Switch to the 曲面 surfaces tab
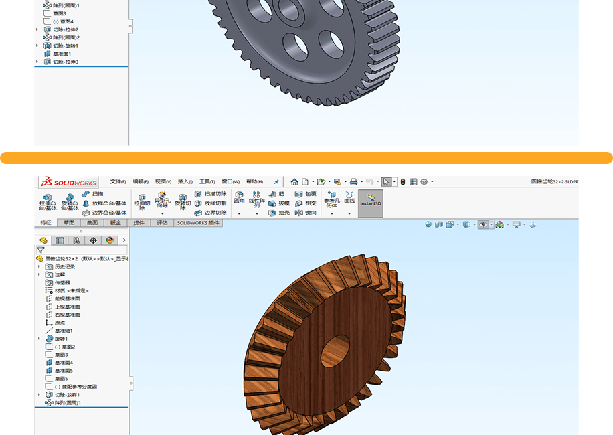 92,223
